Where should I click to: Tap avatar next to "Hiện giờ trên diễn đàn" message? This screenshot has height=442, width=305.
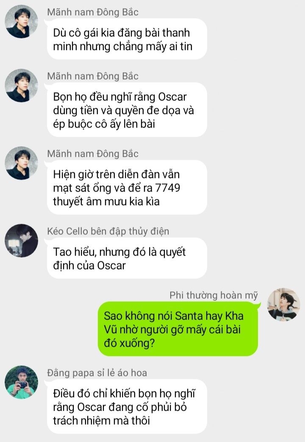[x=22, y=163]
